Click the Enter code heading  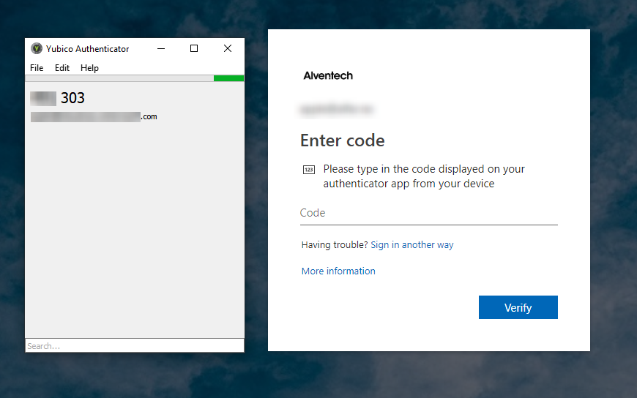click(342, 140)
